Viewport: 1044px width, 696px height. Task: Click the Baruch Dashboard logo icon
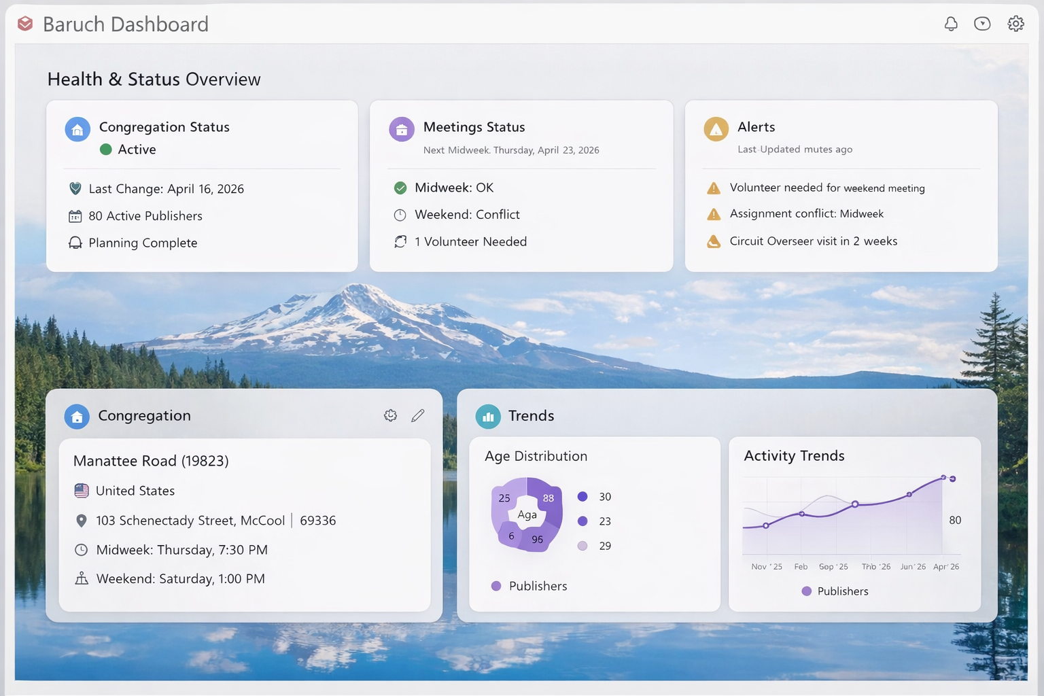click(25, 24)
